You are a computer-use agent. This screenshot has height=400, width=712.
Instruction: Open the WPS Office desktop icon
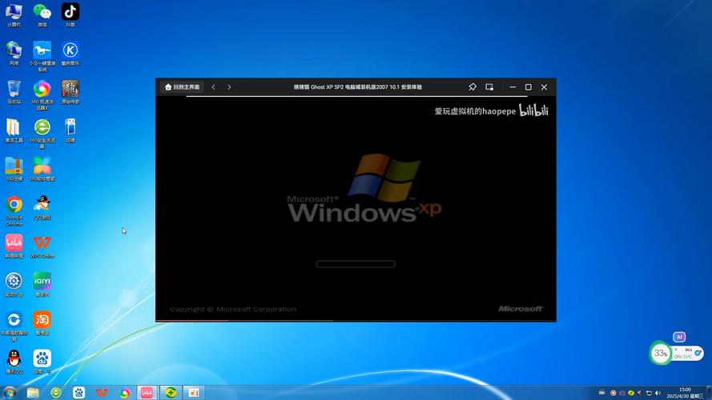(42, 246)
